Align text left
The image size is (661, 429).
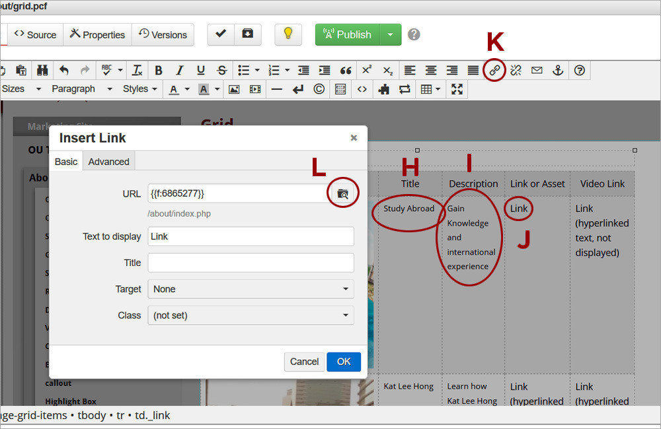click(x=410, y=71)
